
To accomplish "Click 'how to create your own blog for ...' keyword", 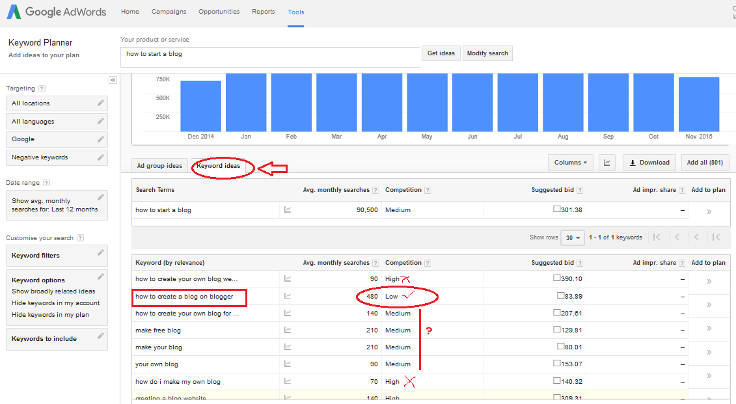I will click(187, 314).
